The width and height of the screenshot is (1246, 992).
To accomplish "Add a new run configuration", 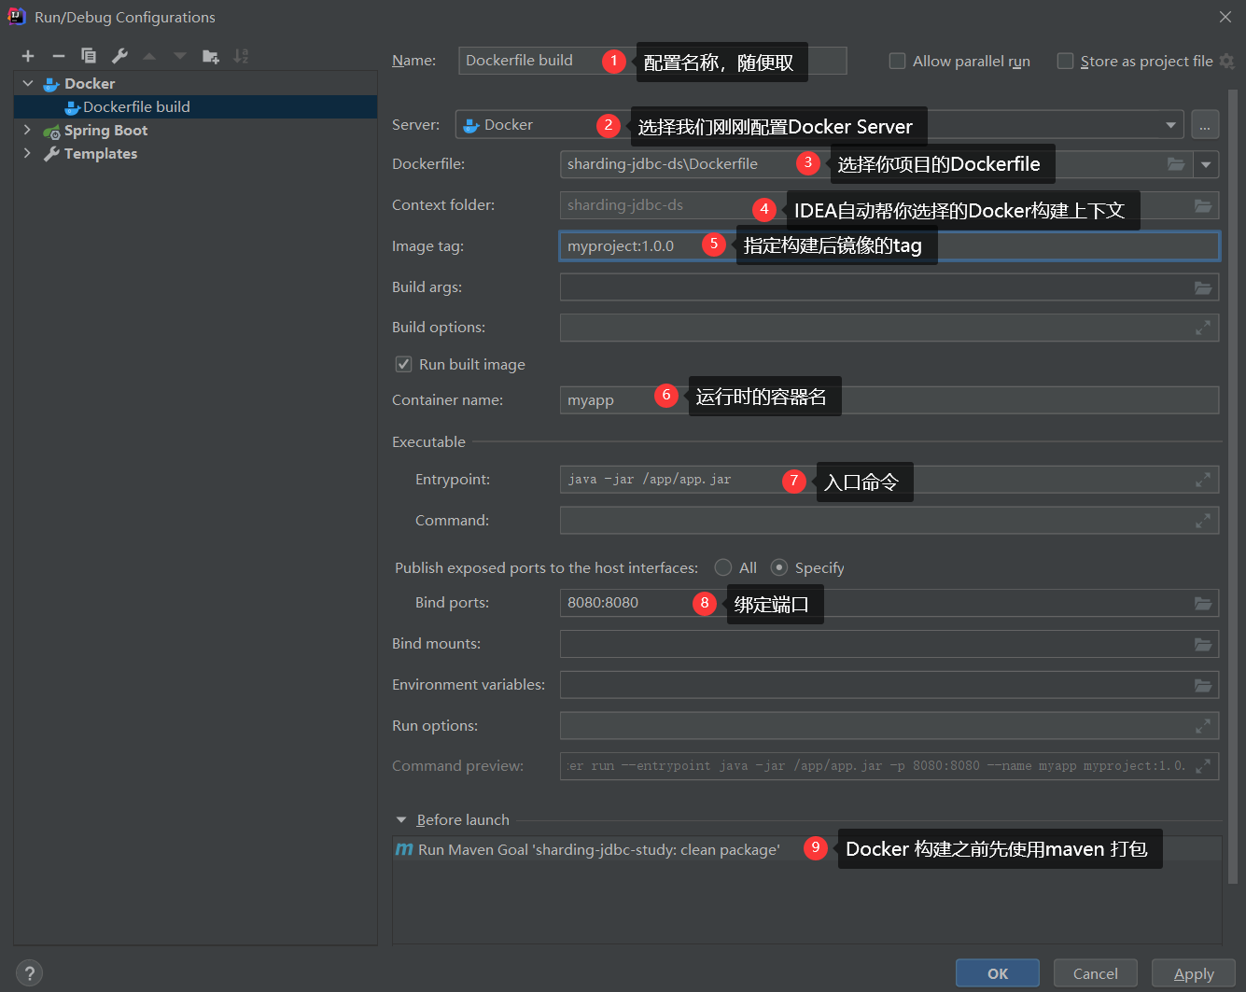I will 27,56.
